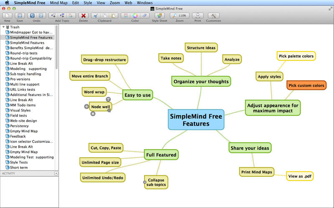
Task: Select SimpleMind Free Features in the sidebar
Action: pos(28,37)
